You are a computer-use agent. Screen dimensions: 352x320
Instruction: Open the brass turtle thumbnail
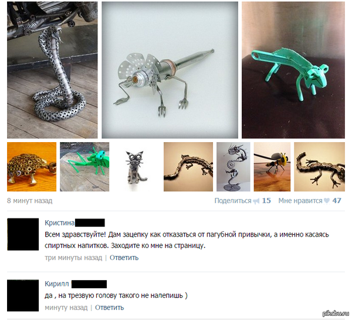[x=32, y=167]
